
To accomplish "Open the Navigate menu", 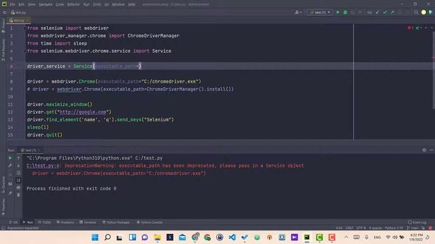I will 46,4.
